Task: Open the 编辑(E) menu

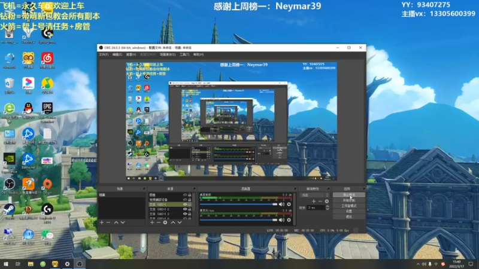Action: pyautogui.click(x=117, y=54)
